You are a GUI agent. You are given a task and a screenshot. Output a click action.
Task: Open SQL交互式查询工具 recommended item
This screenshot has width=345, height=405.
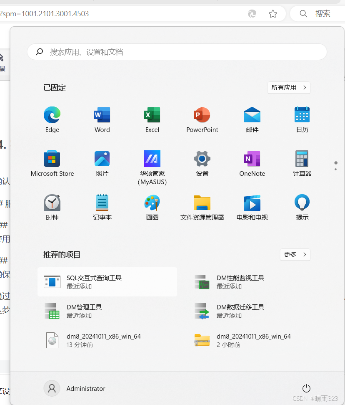[x=107, y=282]
